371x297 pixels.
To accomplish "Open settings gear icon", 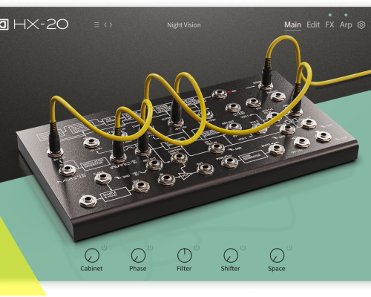I will coord(361,25).
